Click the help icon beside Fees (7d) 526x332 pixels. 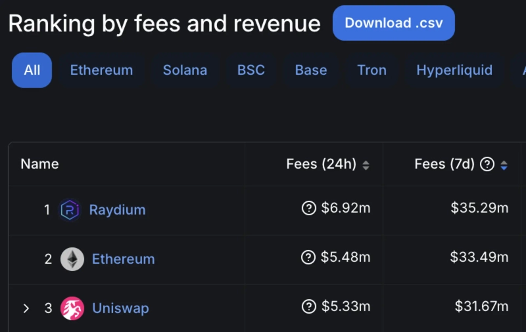point(487,164)
